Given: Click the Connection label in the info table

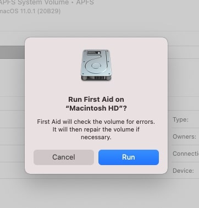Looking at the screenshot, I should tap(186, 154).
